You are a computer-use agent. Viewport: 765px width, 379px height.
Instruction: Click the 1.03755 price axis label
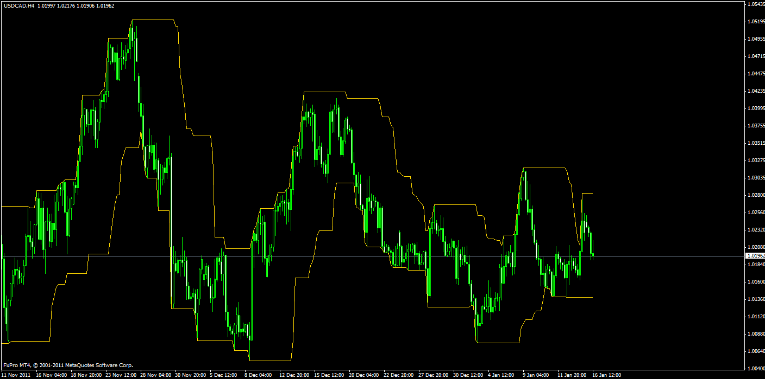tap(756, 126)
